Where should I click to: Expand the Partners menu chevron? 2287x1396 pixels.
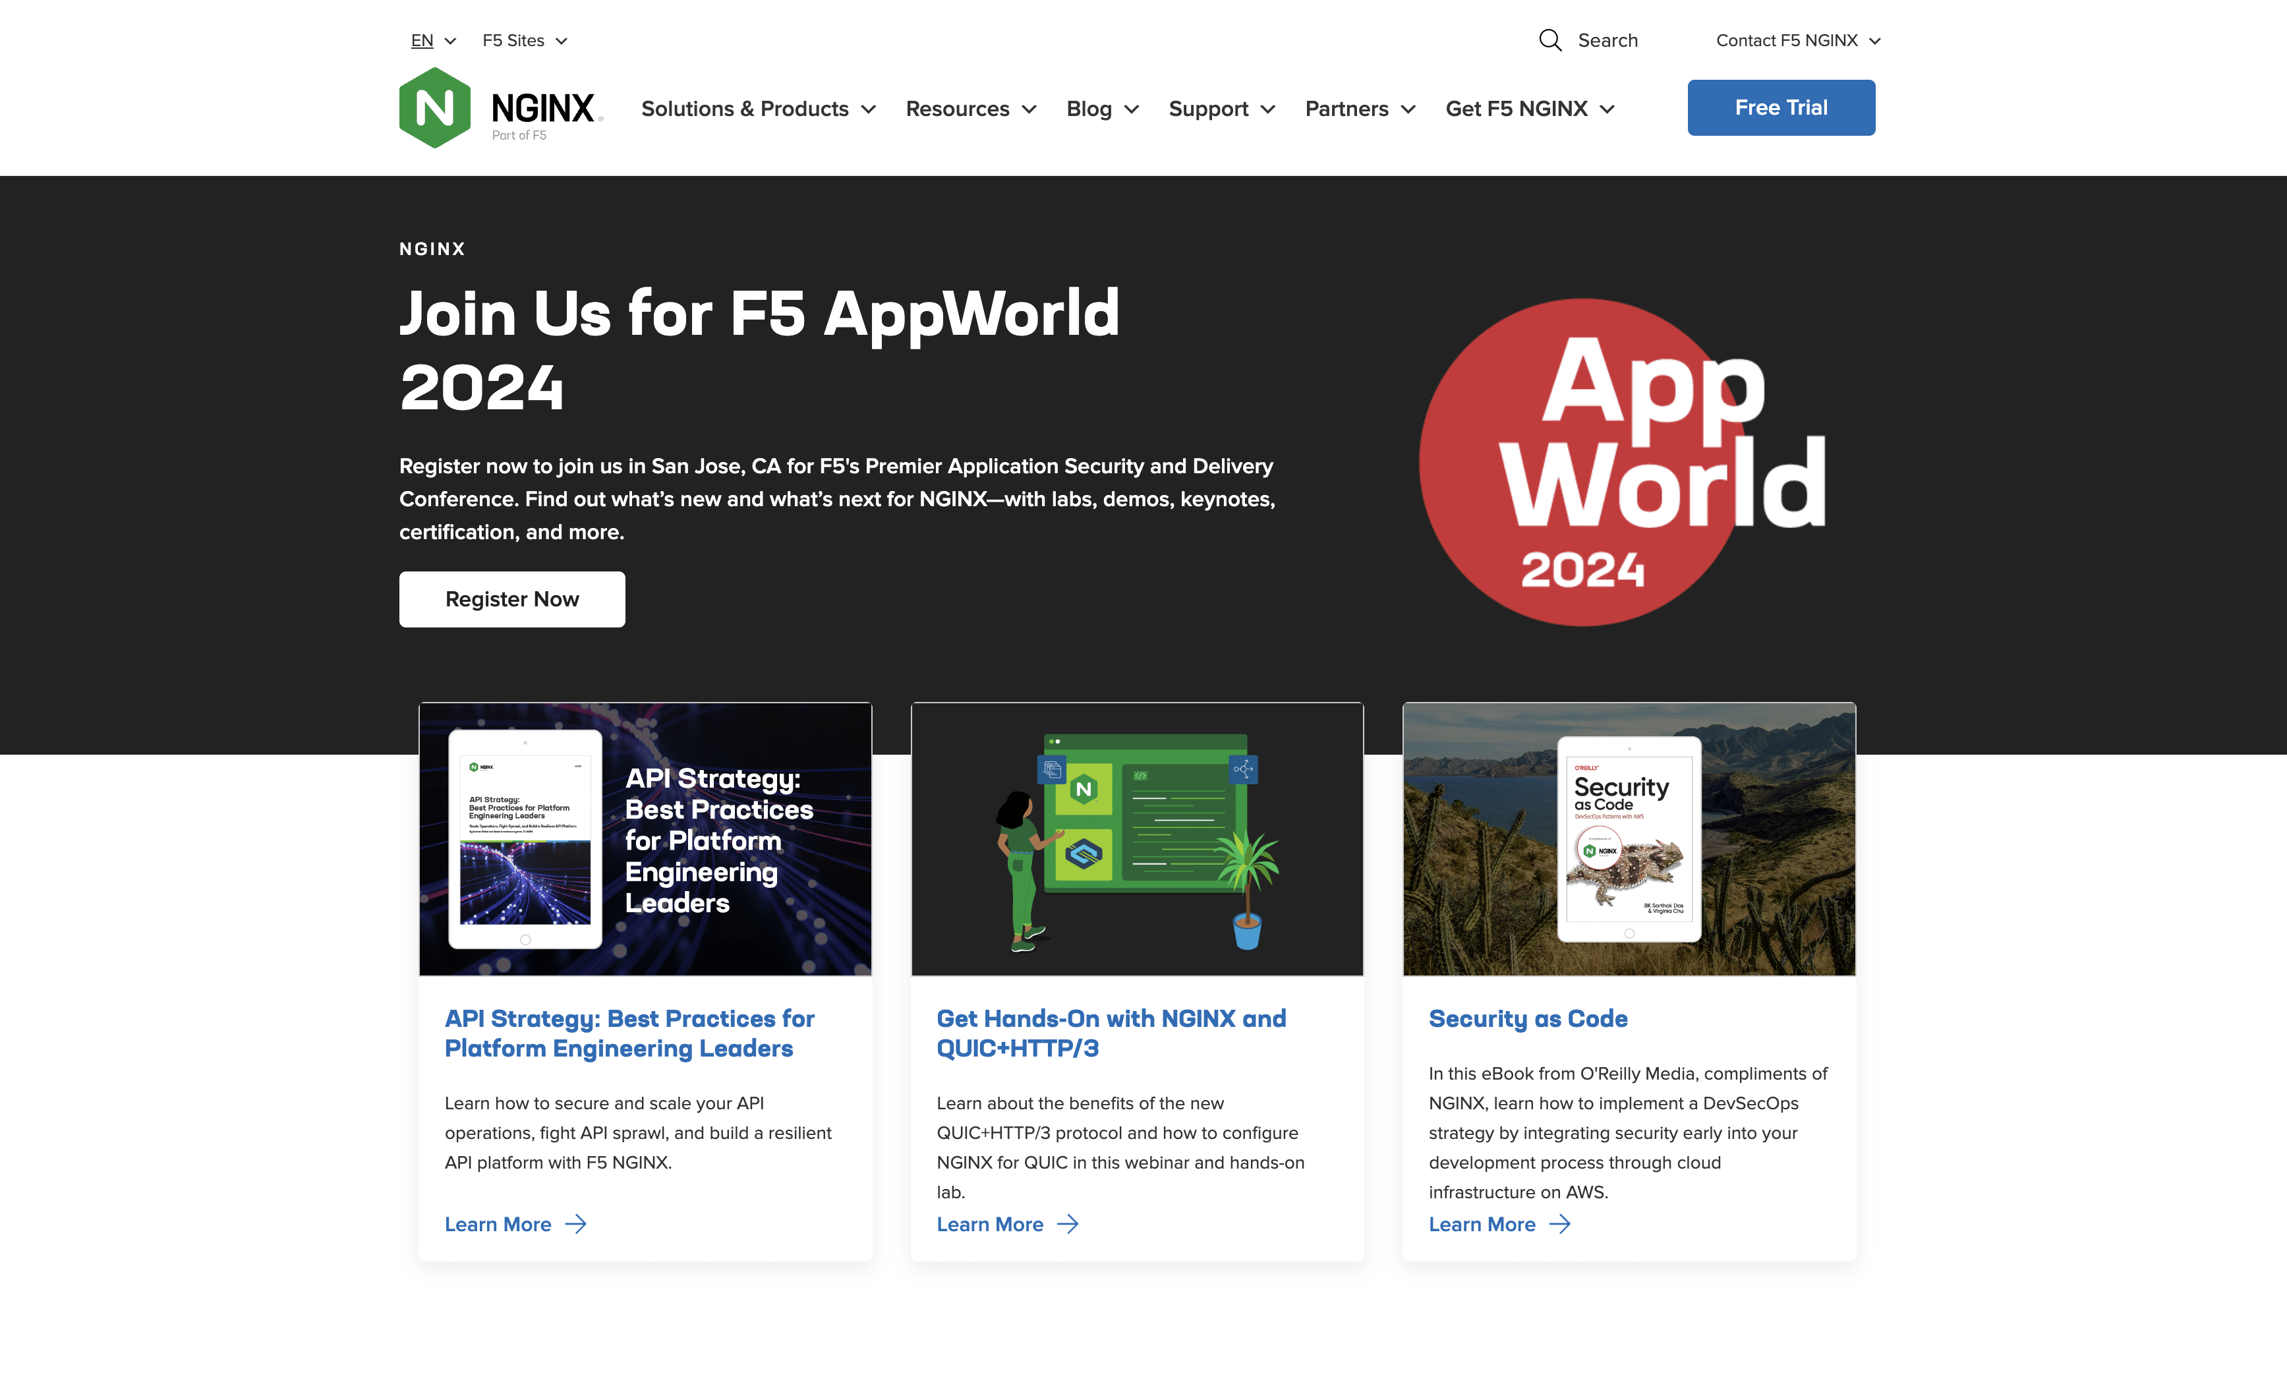1408,109
